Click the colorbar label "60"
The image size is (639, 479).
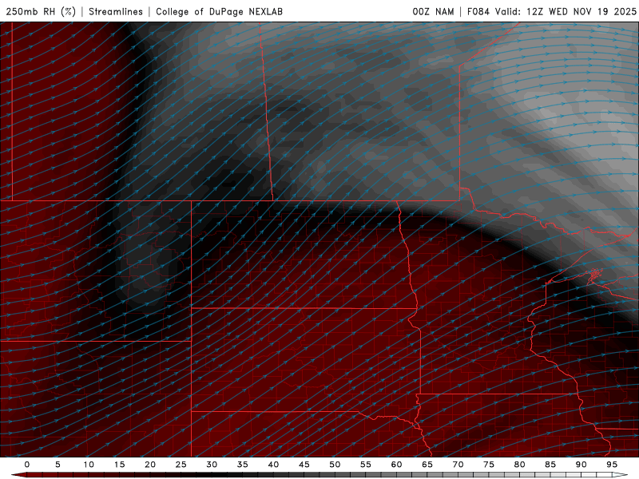tap(396, 465)
